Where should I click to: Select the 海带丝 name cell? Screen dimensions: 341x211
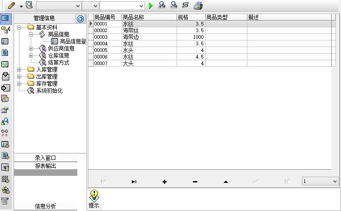pyautogui.click(x=149, y=30)
